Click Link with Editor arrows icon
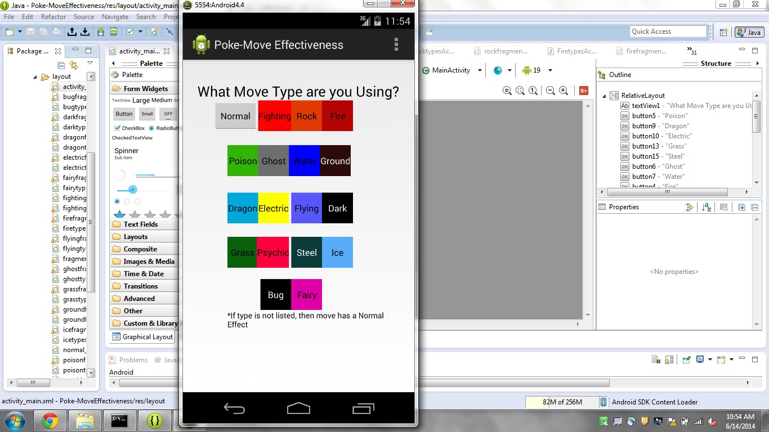This screenshot has height=432, width=769. 74,65
